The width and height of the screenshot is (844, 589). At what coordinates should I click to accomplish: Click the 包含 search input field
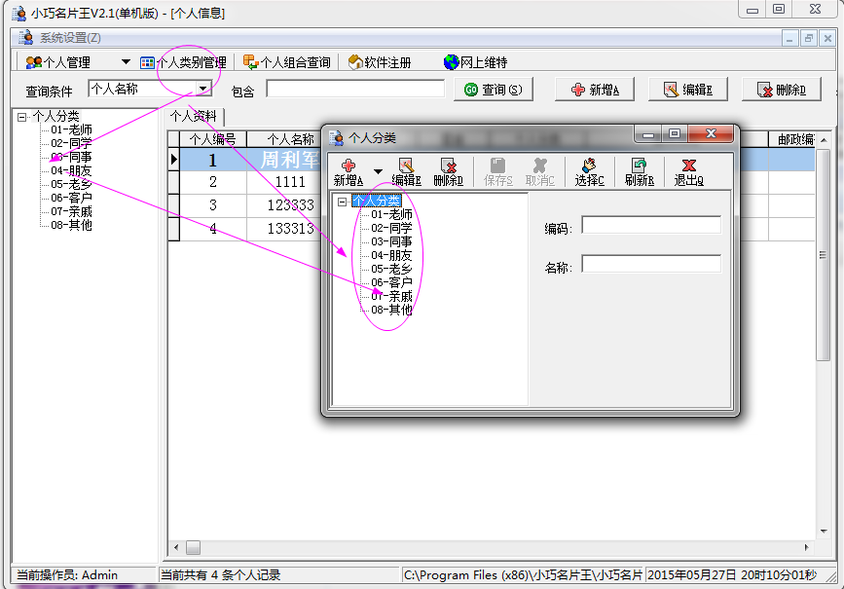click(355, 89)
